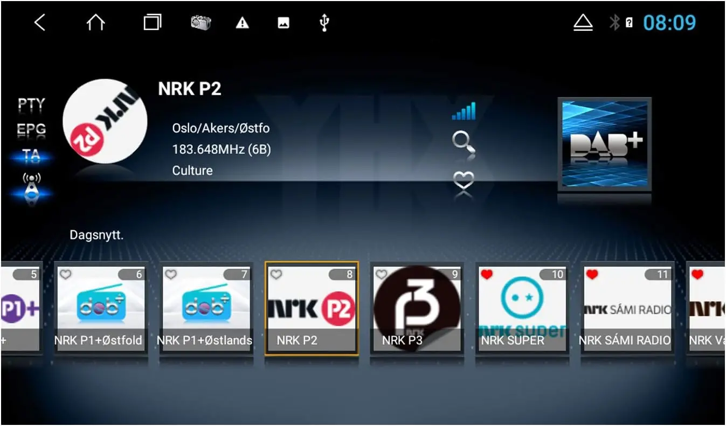Viewport: 726px width, 426px height.
Task: Tap the eject icon in status bar
Action: point(583,23)
